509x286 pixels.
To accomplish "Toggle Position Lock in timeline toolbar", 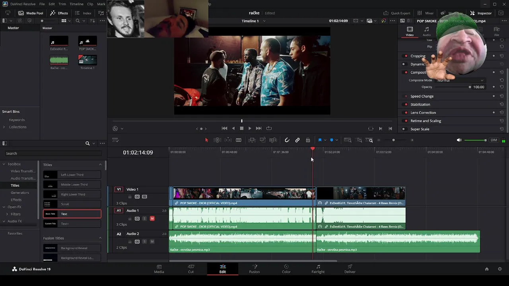I will tap(308, 140).
